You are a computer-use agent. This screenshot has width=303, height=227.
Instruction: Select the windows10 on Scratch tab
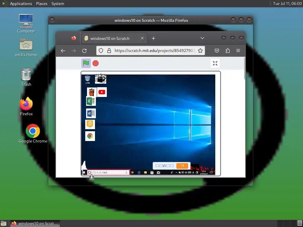[115, 38]
